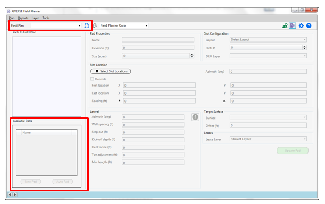Open settings with the blue gear icon
The image size is (325, 204).
301,25
